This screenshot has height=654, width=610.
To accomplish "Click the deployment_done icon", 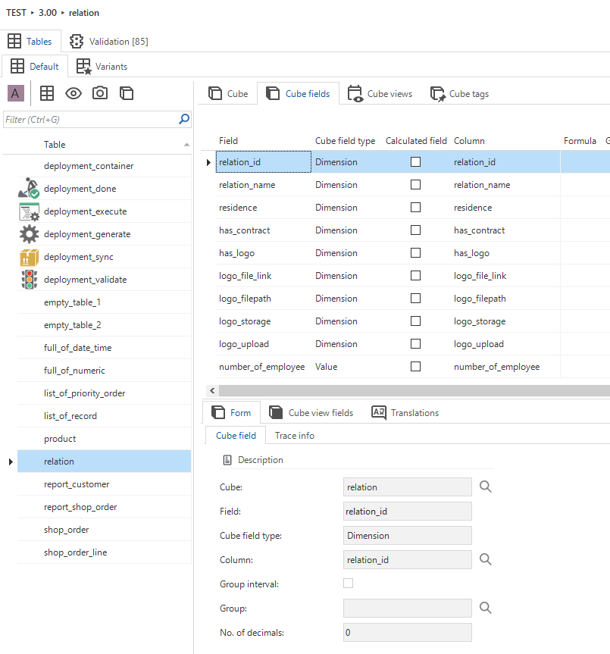I will tap(29, 188).
